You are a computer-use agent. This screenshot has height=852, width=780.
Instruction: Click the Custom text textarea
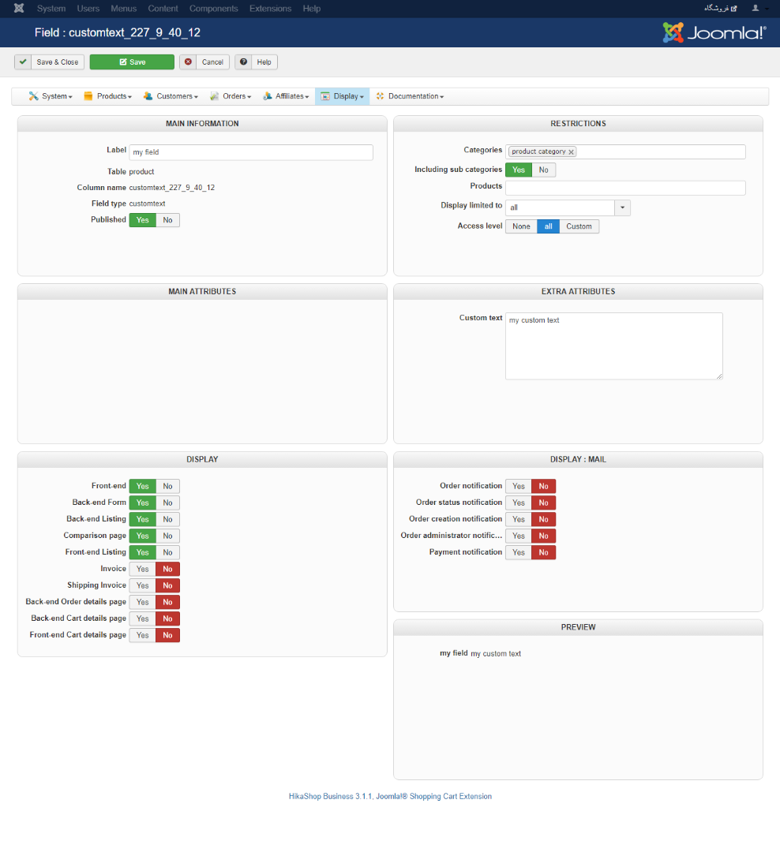614,346
